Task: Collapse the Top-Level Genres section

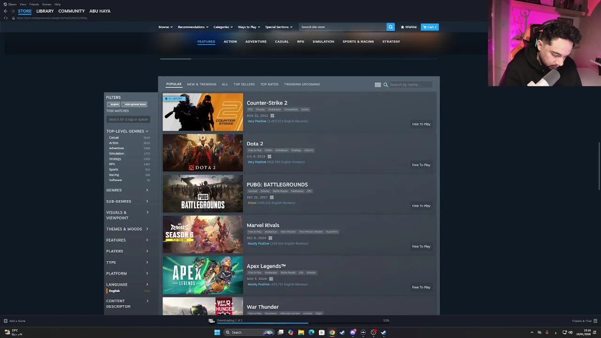Action: [127, 131]
